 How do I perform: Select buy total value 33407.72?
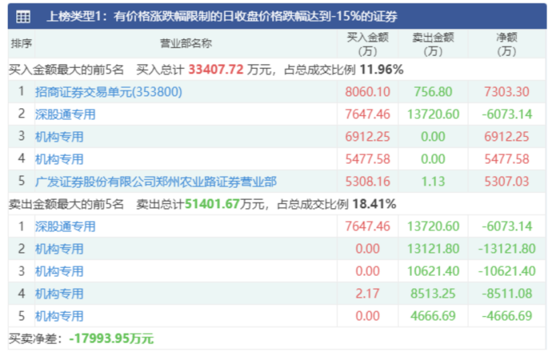(216, 69)
